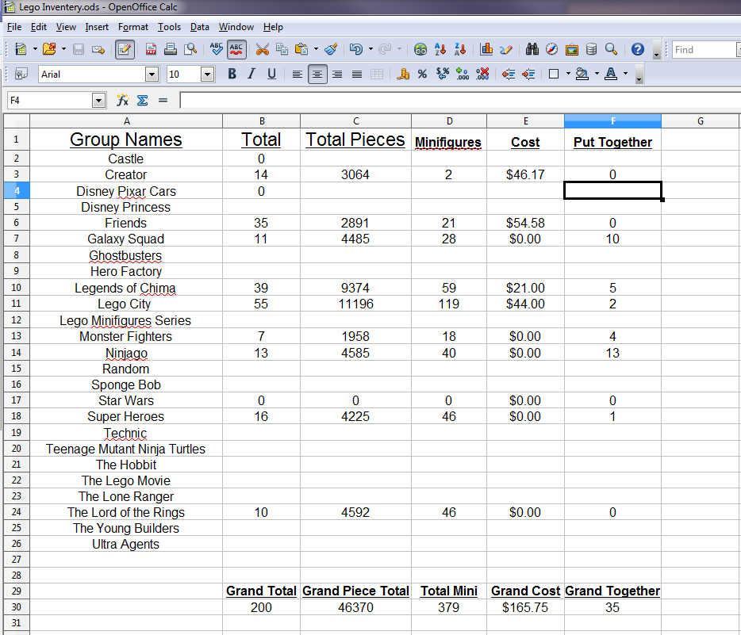Toggle bold formatting
This screenshot has height=635, width=741.
point(232,74)
